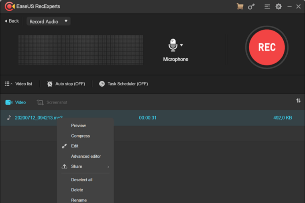Click the Microphone label

[x=176, y=59]
